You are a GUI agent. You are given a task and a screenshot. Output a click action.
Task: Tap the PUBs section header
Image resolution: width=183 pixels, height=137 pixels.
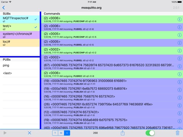pos(6,59)
